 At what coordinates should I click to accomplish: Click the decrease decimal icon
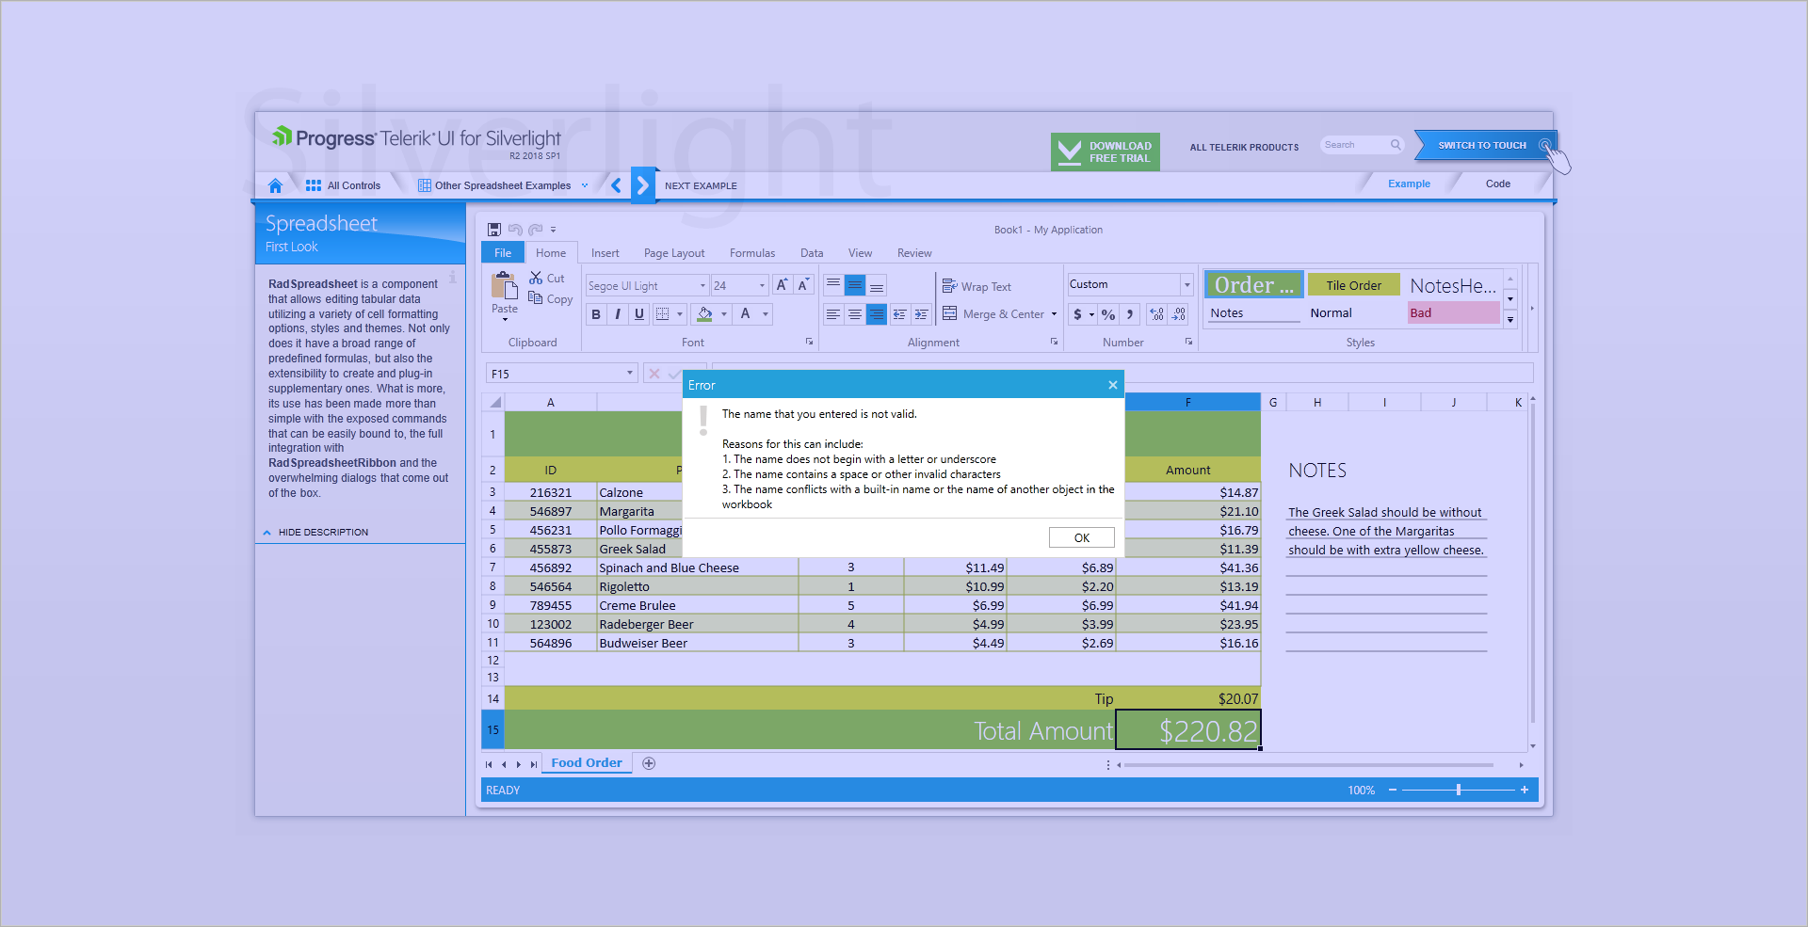coord(1179,314)
